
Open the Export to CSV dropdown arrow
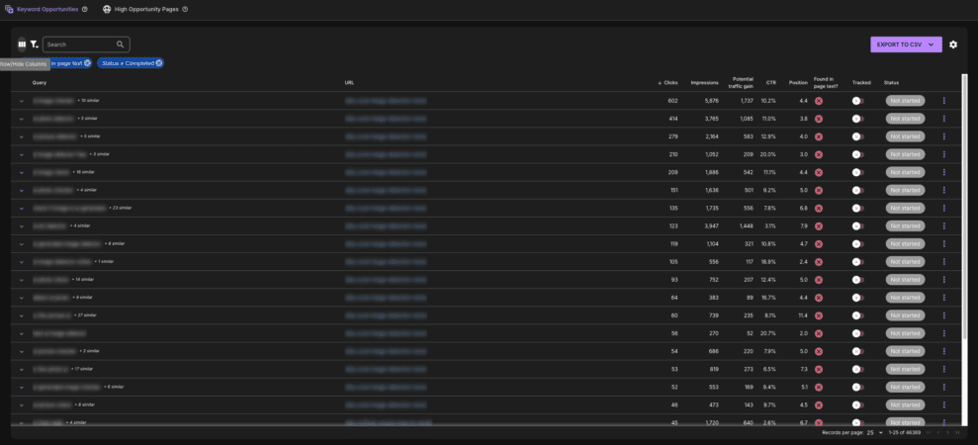point(931,44)
